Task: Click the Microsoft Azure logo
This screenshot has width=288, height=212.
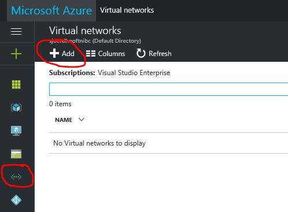Action: [x=51, y=10]
